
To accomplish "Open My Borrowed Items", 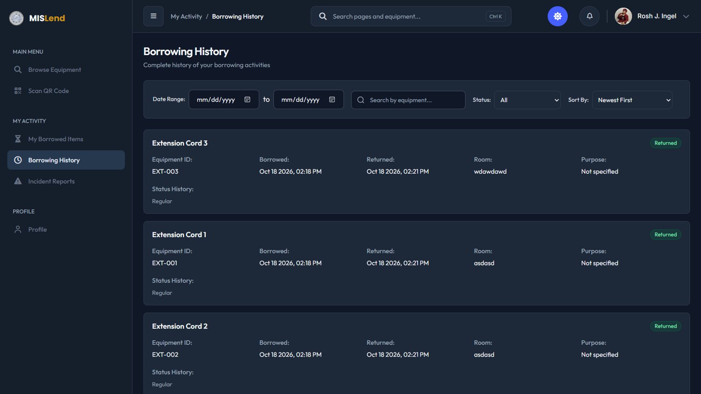I will coord(66,139).
